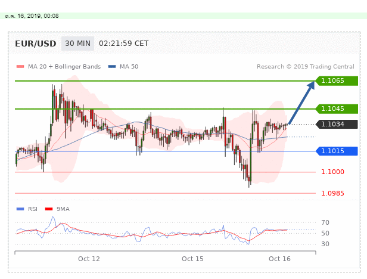Click the RSI 70 axis level
This screenshot has height=279, width=367.
pos(325,222)
